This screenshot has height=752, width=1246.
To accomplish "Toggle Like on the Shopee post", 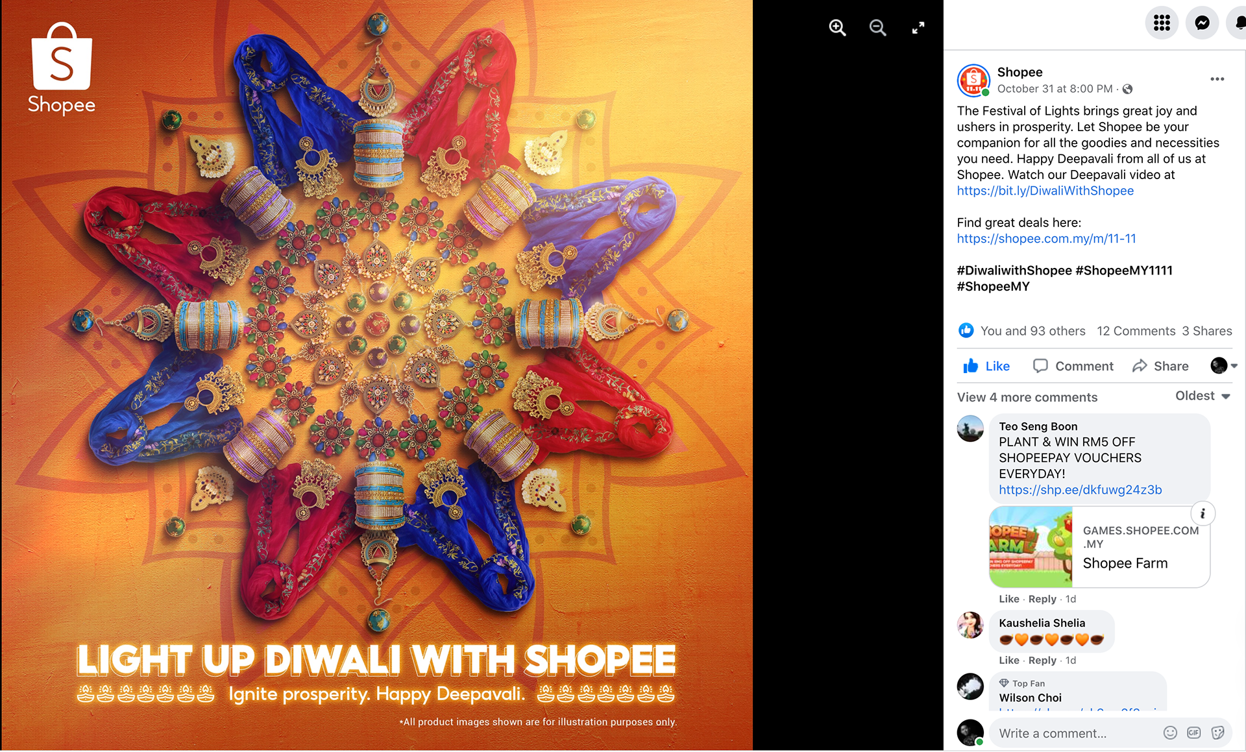I will click(986, 366).
